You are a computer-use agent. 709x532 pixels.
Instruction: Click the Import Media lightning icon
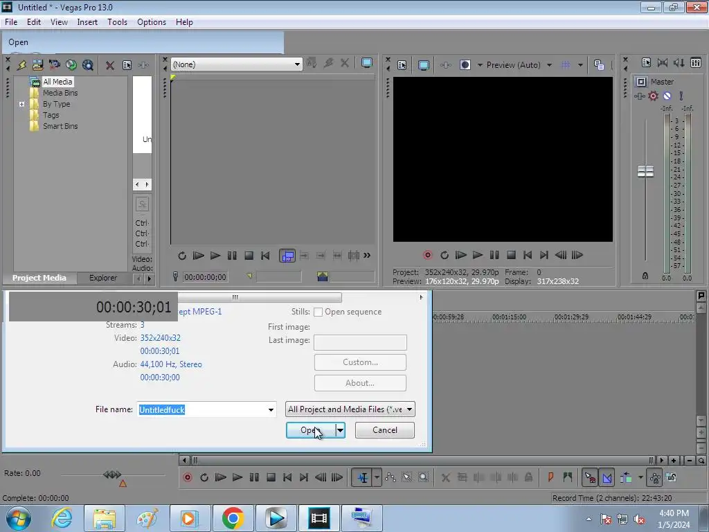pyautogui.click(x=21, y=65)
